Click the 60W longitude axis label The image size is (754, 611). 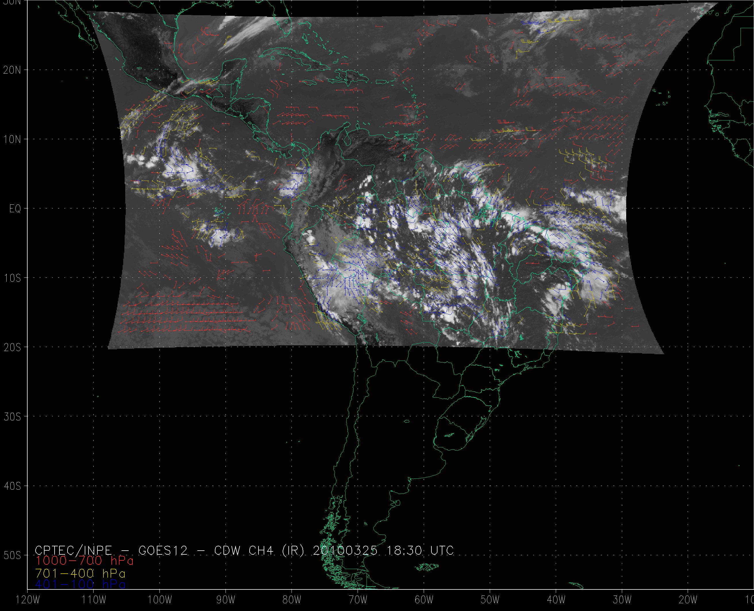[x=424, y=600]
